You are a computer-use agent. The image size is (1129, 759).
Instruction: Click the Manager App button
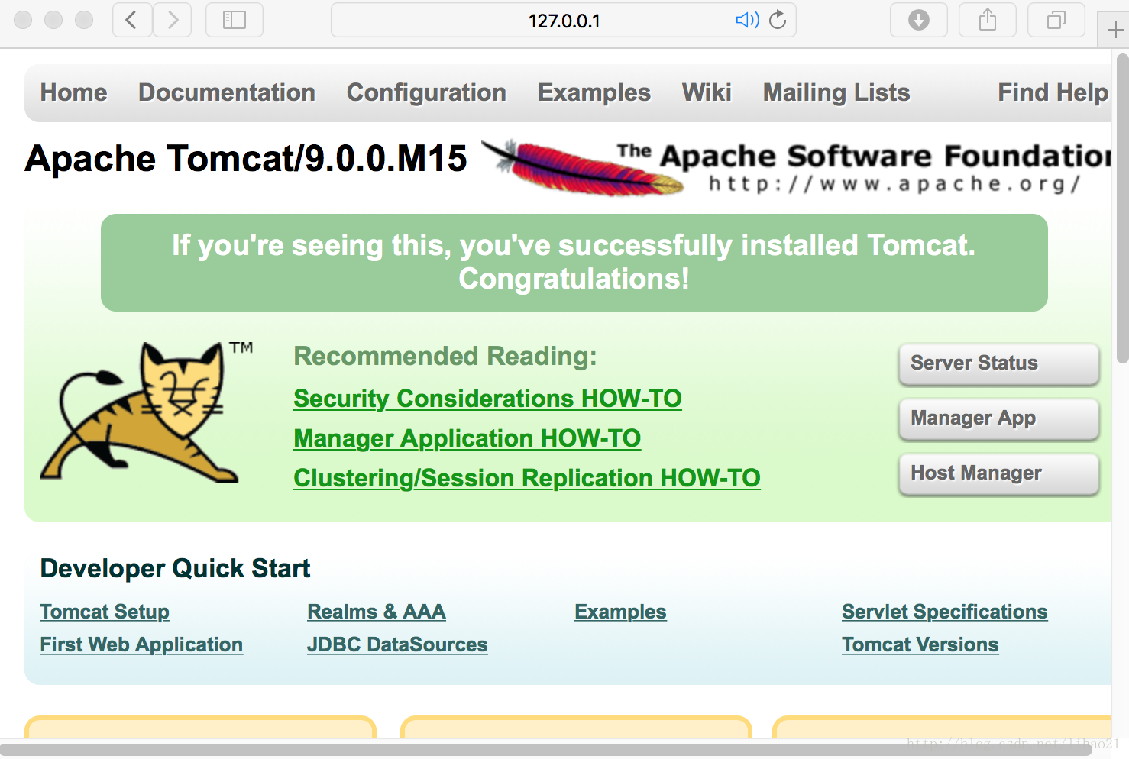(999, 418)
